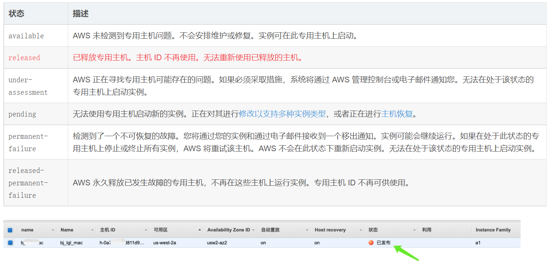Click the 'released-permanent-failure' state name
Screen dimensions: 559x270
click(28, 183)
